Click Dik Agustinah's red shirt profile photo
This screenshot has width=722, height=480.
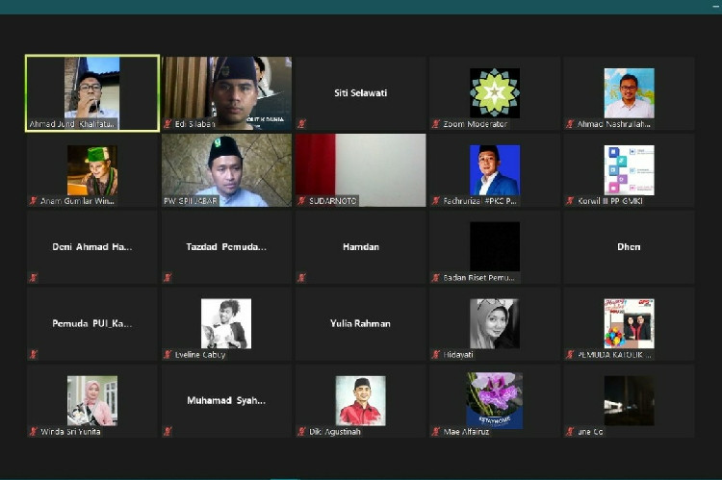tap(360, 400)
